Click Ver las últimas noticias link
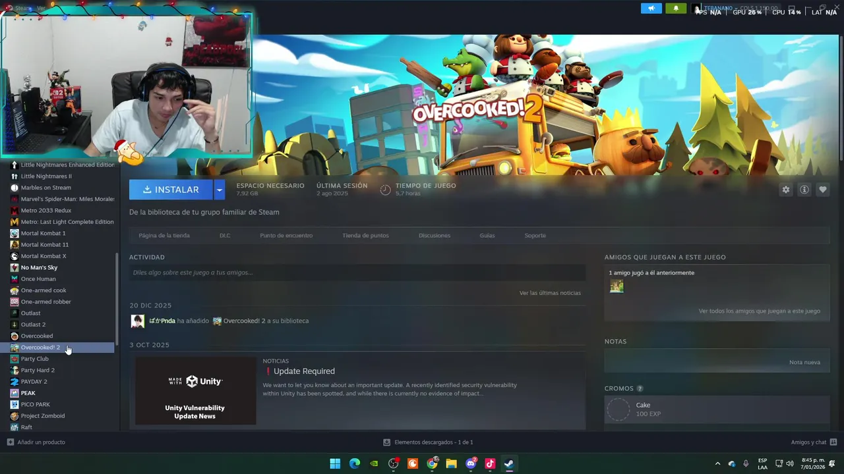This screenshot has height=474, width=844. pyautogui.click(x=550, y=293)
